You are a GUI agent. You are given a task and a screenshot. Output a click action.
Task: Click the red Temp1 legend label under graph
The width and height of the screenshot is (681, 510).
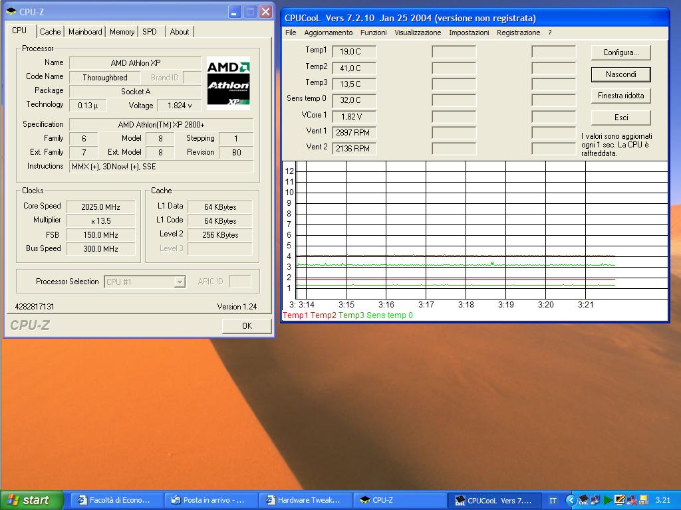coord(295,315)
